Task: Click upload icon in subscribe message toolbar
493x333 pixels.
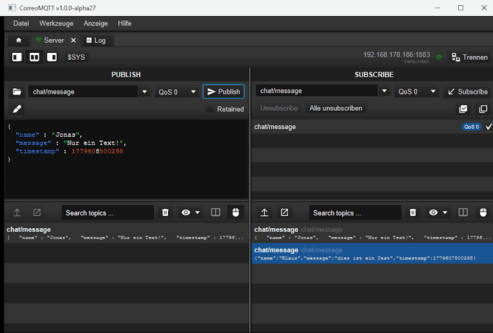Action: [x=264, y=212]
